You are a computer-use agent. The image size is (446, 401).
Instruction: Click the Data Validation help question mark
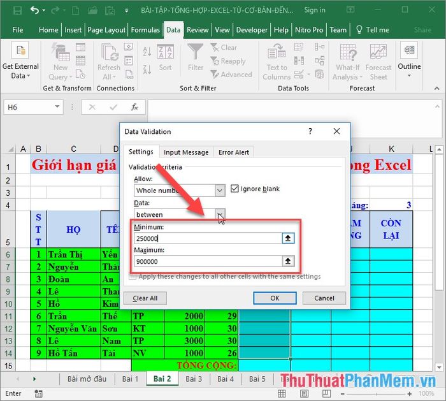pyautogui.click(x=310, y=131)
